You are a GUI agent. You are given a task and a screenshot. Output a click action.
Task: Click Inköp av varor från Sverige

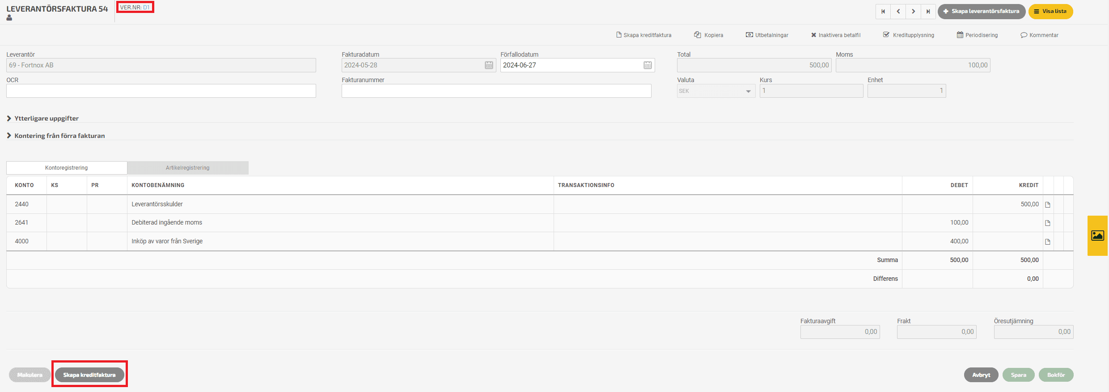coord(167,242)
